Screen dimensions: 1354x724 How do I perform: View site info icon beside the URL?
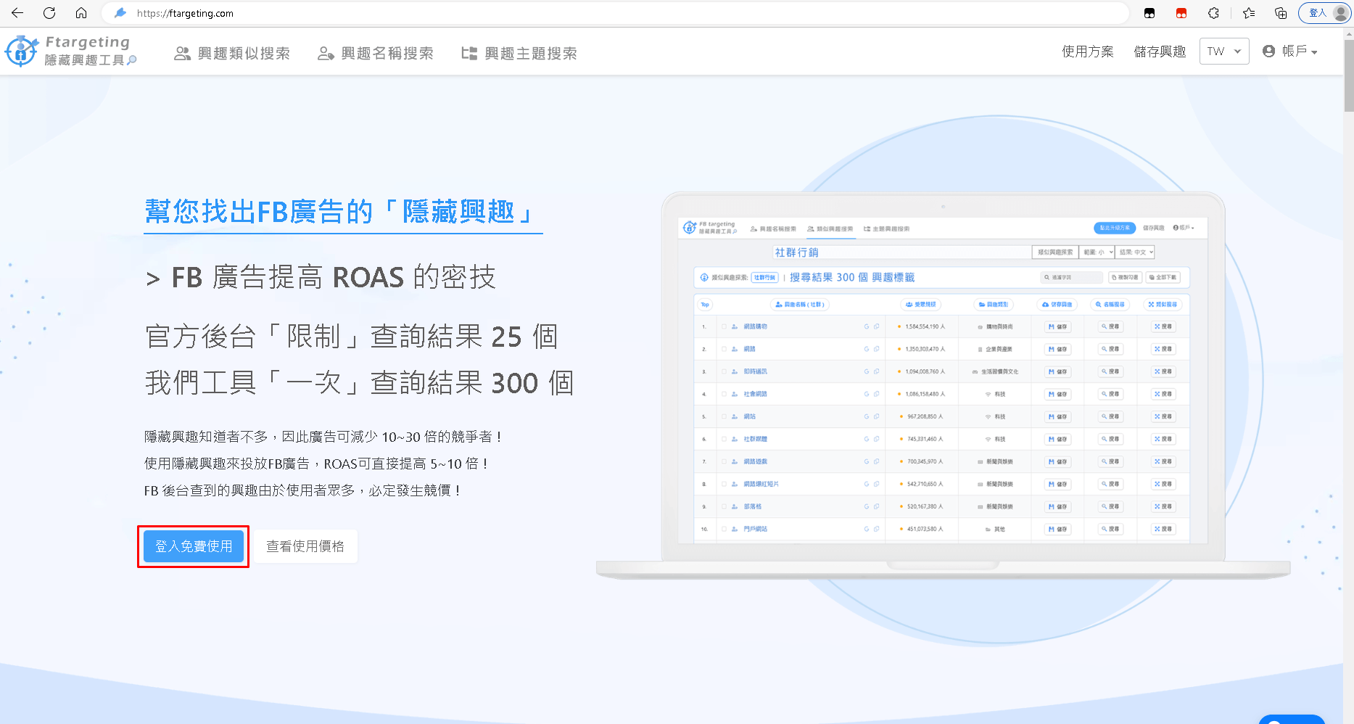point(120,13)
